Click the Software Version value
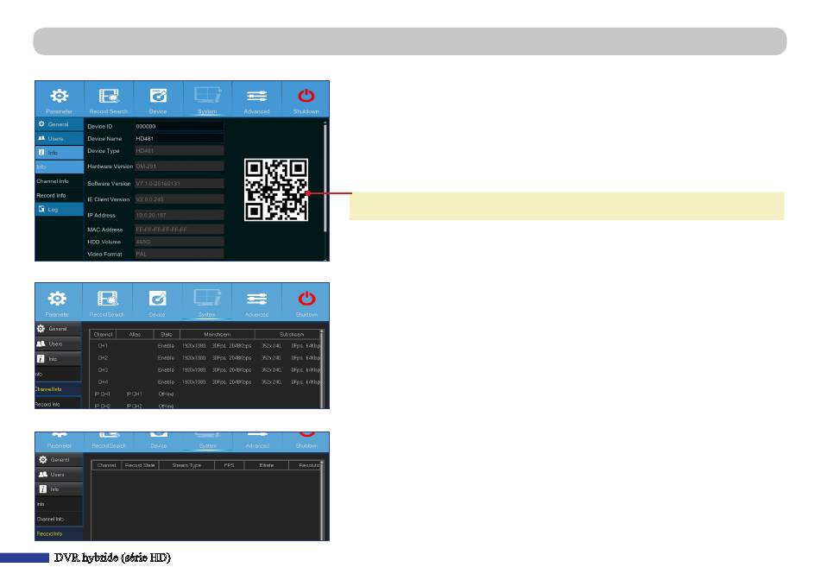 tap(180, 184)
